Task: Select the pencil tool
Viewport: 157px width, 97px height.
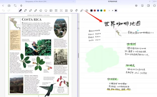Action: (36, 11)
